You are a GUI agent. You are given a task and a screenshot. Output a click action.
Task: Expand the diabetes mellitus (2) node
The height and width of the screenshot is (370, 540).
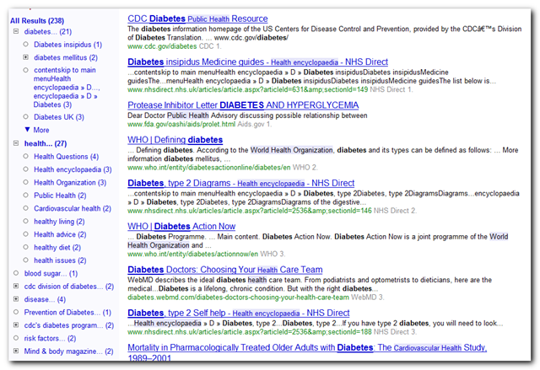[x=25, y=57]
